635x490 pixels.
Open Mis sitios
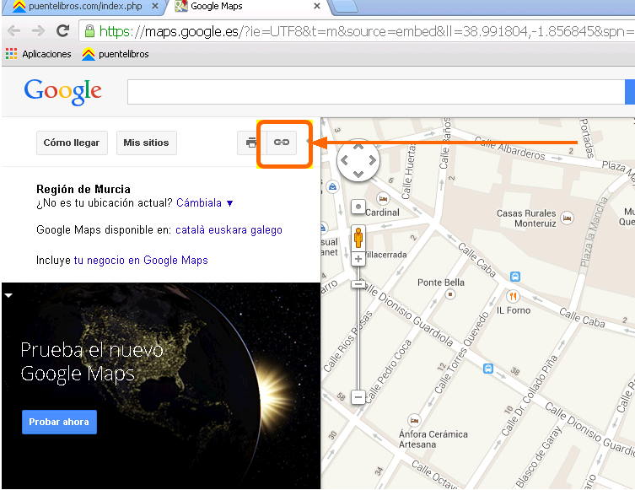[146, 143]
